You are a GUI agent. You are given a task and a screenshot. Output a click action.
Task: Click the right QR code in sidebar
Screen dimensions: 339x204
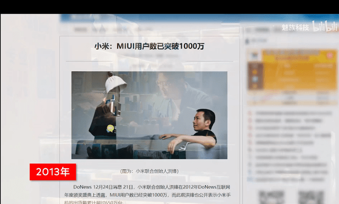pos(311,197)
